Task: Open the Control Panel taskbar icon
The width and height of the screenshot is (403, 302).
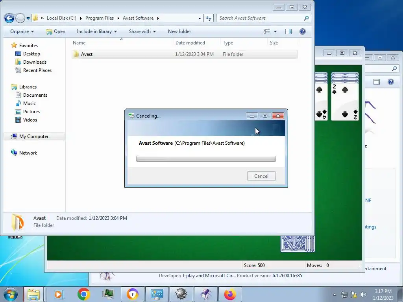Action: 157,294
